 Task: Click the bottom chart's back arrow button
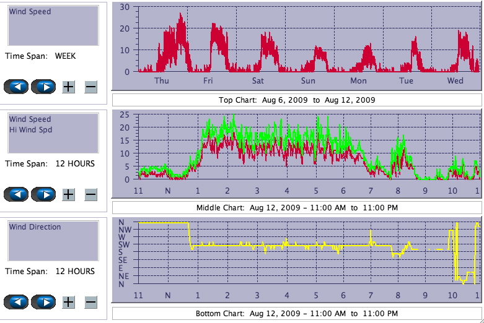pyautogui.click(x=17, y=302)
